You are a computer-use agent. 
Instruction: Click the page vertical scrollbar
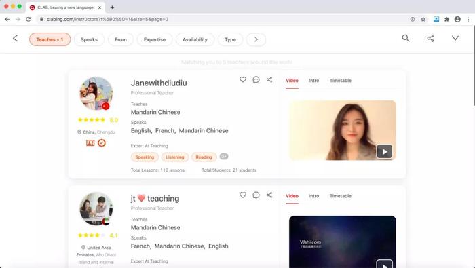(474, 66)
